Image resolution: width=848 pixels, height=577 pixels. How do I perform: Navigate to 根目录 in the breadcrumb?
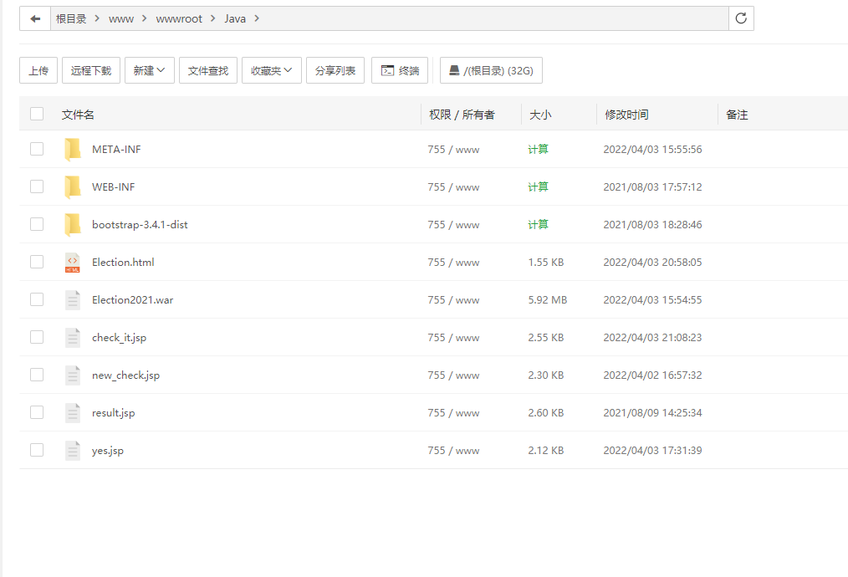point(71,19)
